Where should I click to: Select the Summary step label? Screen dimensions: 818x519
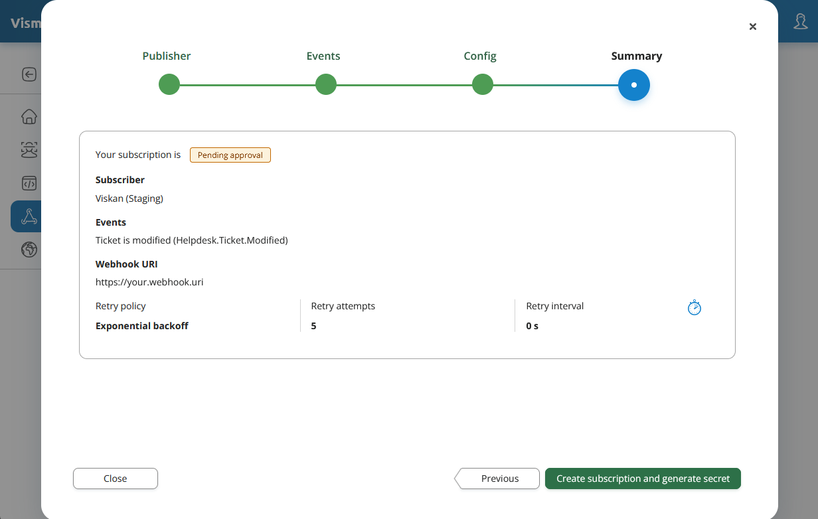pyautogui.click(x=636, y=56)
